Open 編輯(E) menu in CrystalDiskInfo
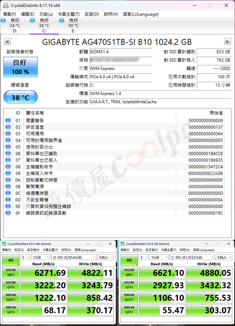Image resolution: width=235 pixels, height=326 pixels. point(28,14)
